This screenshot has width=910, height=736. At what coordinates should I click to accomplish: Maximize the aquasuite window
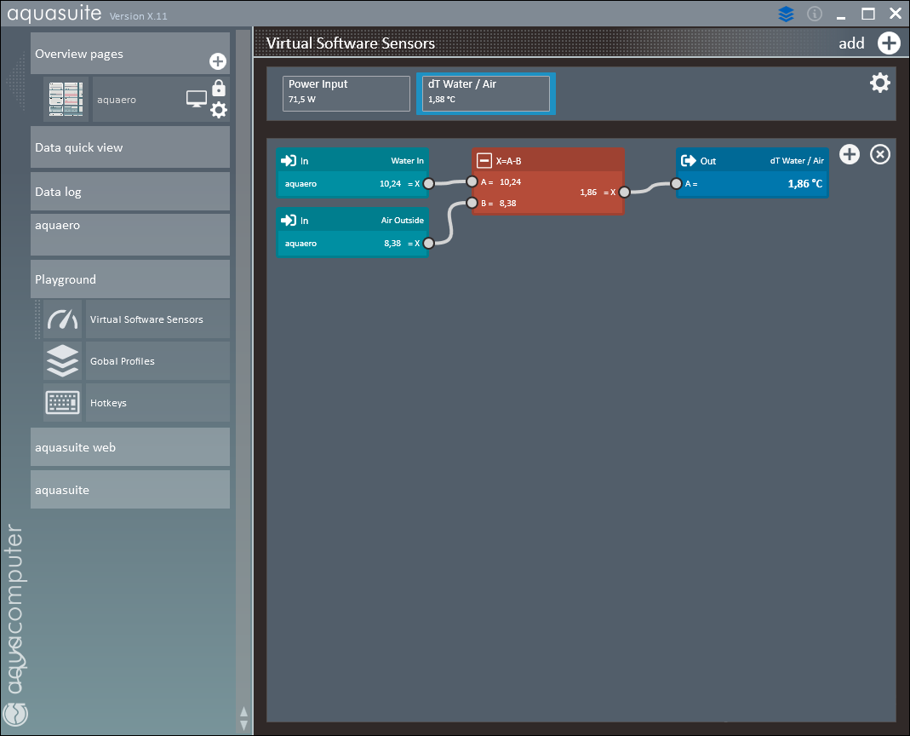(x=867, y=14)
